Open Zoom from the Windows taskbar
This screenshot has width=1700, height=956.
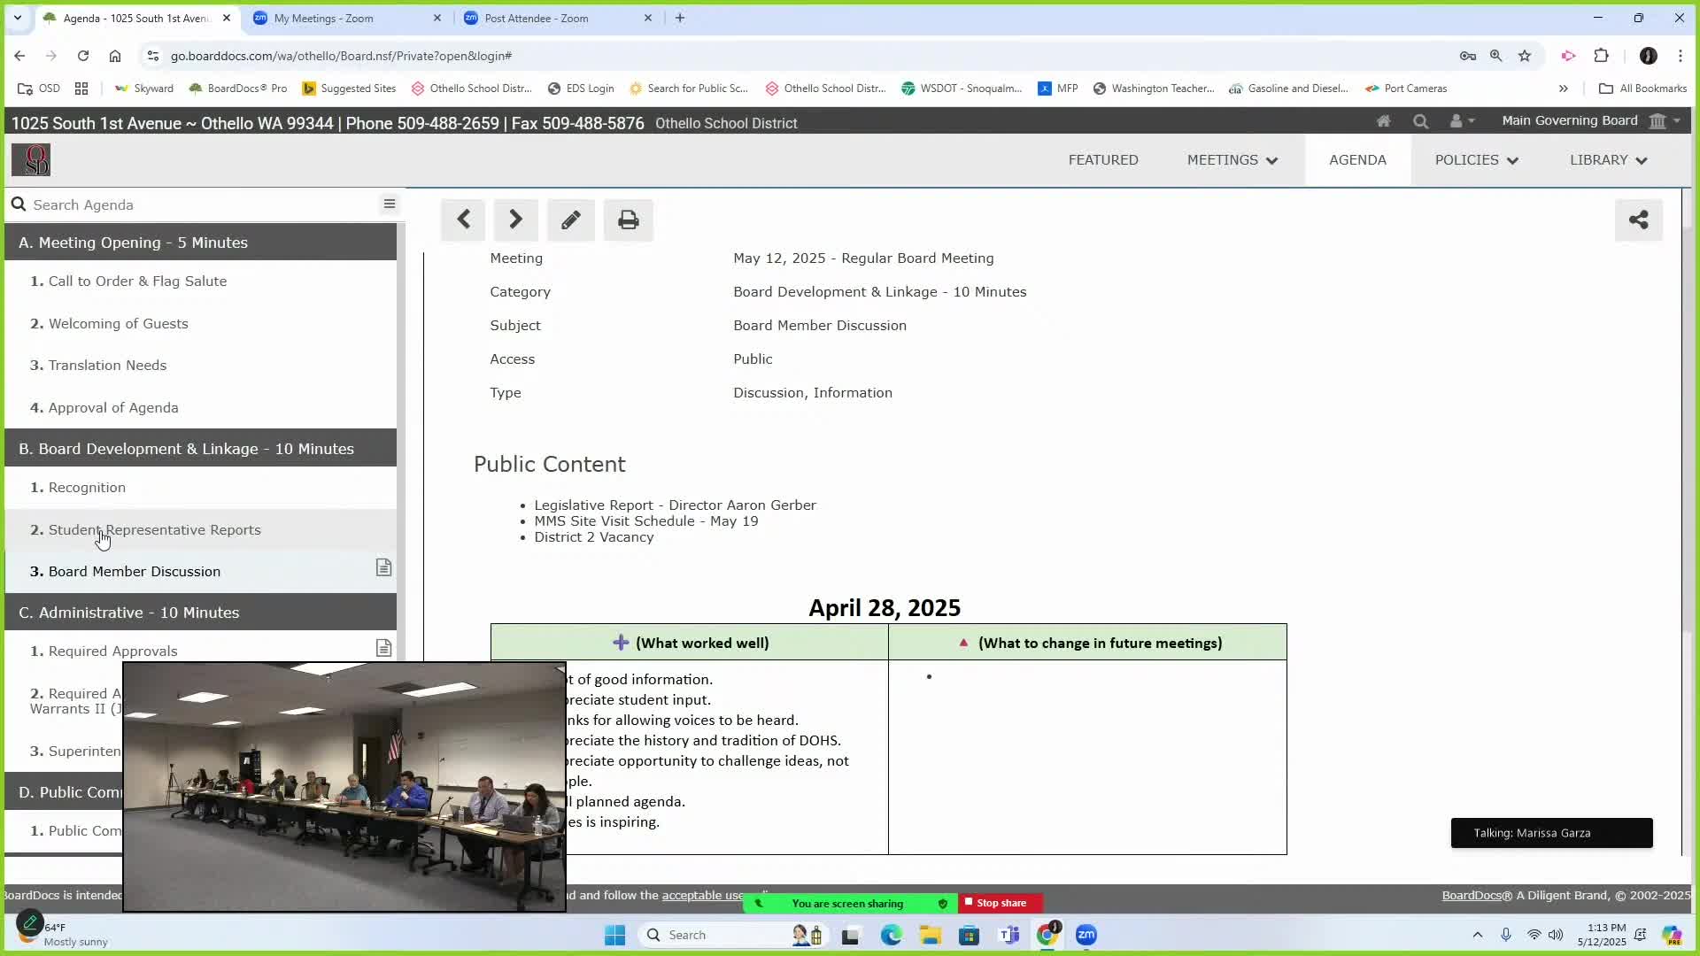point(1086,935)
